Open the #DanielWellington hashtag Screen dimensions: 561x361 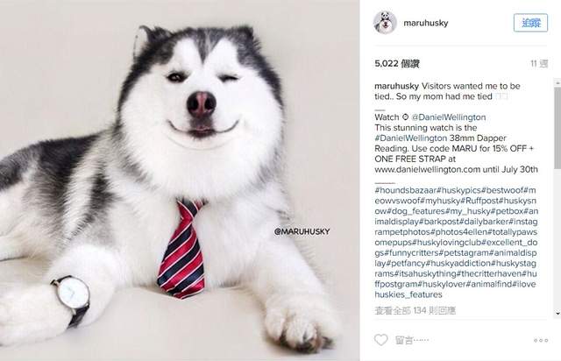click(411, 138)
